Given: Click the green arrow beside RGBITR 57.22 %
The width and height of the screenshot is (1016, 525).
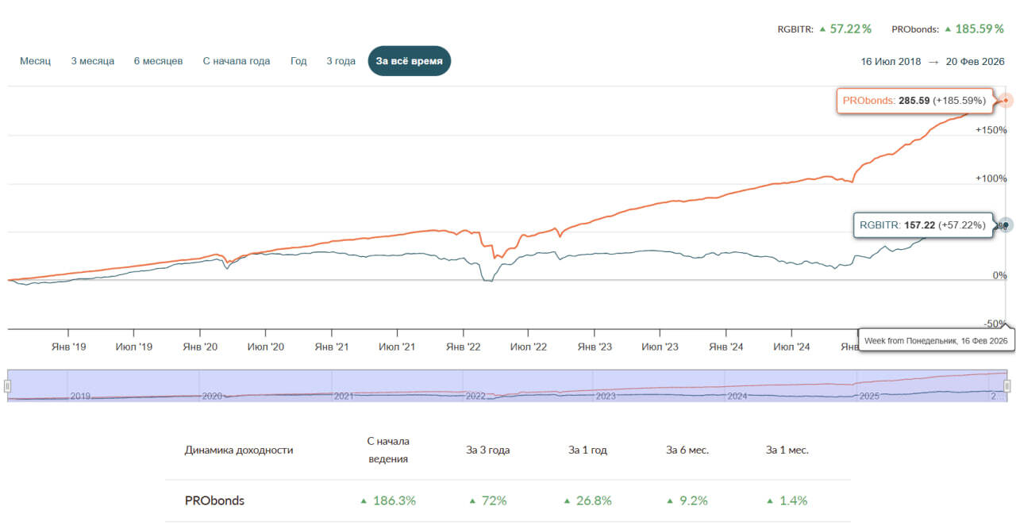Looking at the screenshot, I should click(823, 29).
